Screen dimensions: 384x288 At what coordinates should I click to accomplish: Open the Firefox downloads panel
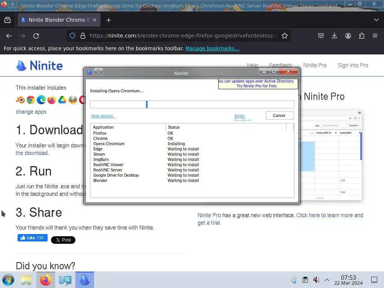point(334,36)
